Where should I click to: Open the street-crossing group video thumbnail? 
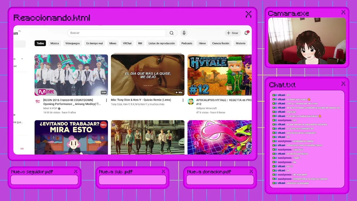(x=148, y=137)
